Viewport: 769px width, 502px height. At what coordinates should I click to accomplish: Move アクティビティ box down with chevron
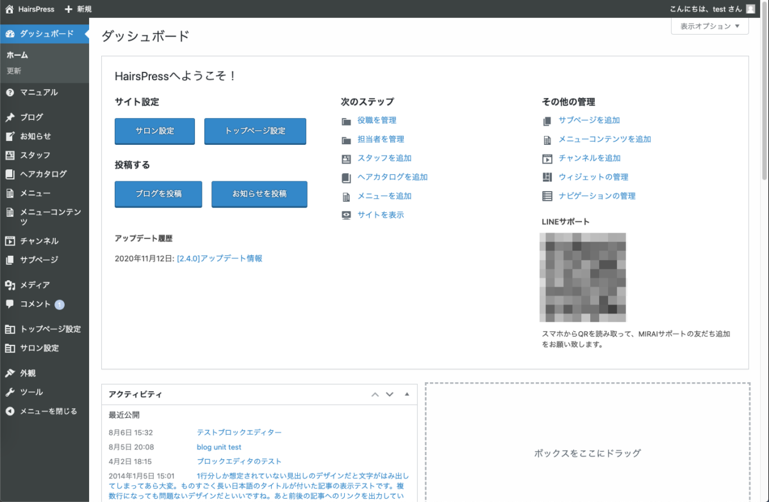(390, 394)
